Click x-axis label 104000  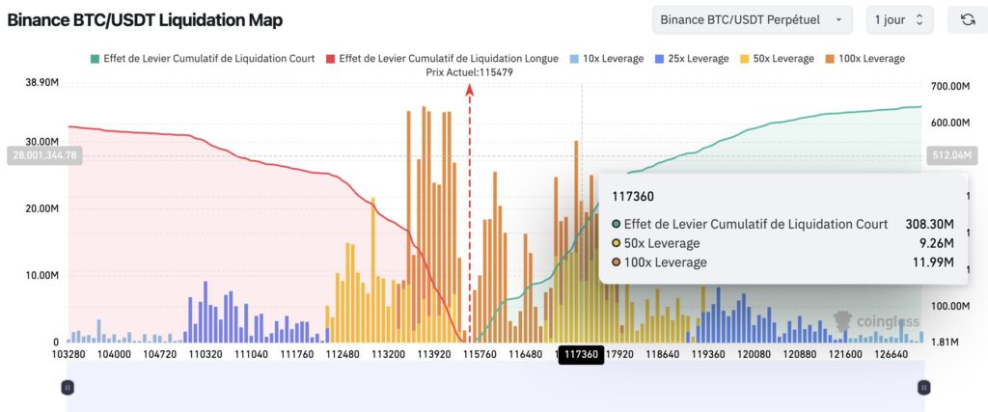pyautogui.click(x=114, y=355)
